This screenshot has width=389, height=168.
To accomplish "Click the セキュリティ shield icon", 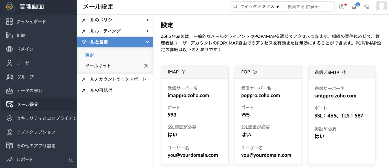I will (x=9, y=118).
